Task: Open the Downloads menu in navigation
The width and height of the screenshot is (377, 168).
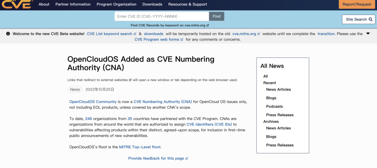Action: pyautogui.click(x=152, y=4)
